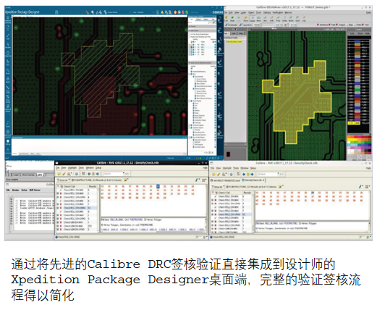Toggle the Polygon checkbox in DESIGNrev

(336, 25)
